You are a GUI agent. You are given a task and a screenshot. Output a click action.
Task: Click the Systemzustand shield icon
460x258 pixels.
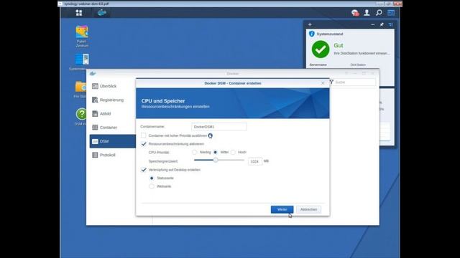(x=312, y=34)
